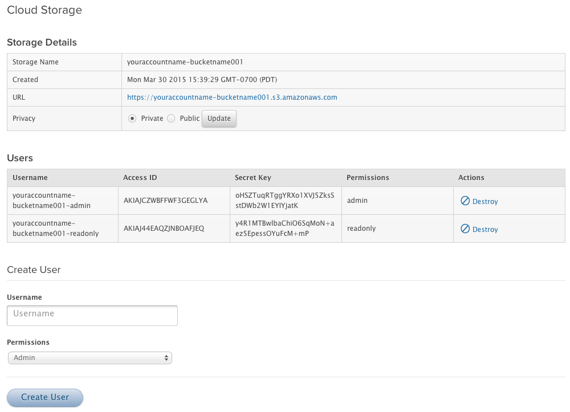Click the Actions column header
This screenshot has width=570, height=412.
point(471,178)
